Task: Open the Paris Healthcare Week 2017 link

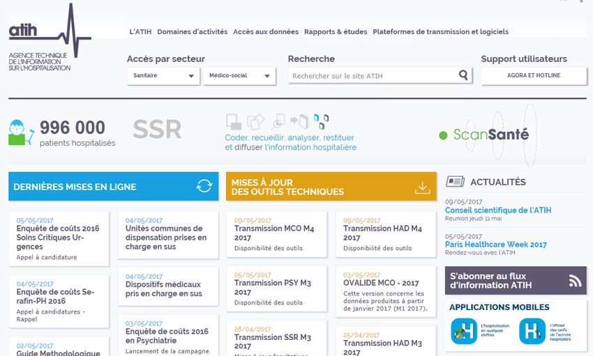Action: (x=496, y=245)
